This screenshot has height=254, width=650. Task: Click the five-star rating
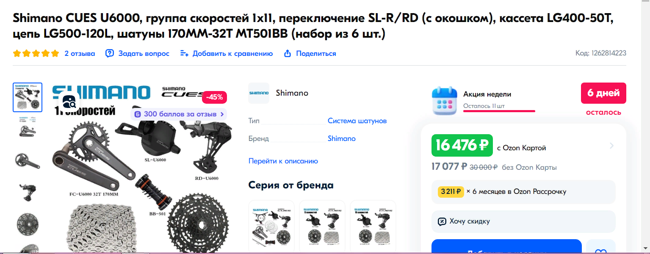[36, 53]
